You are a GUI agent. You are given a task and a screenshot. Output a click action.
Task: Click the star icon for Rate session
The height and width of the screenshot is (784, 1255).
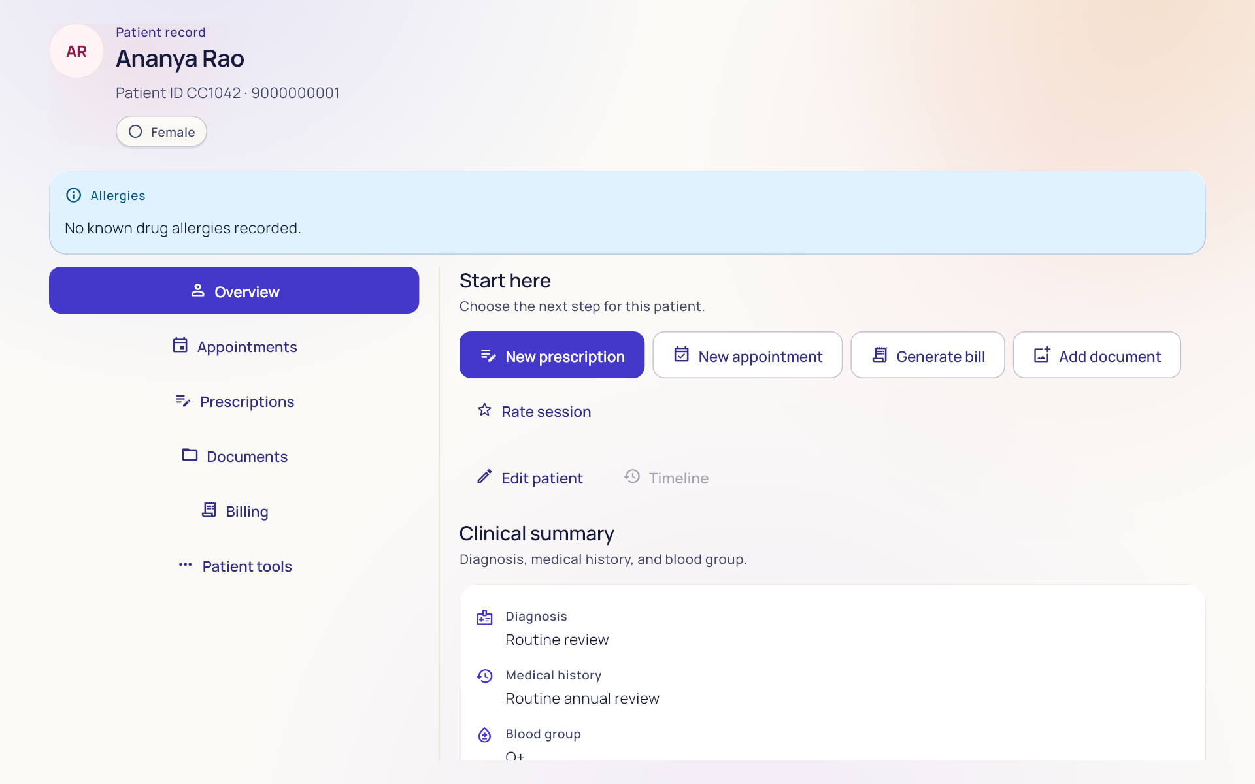coord(484,410)
